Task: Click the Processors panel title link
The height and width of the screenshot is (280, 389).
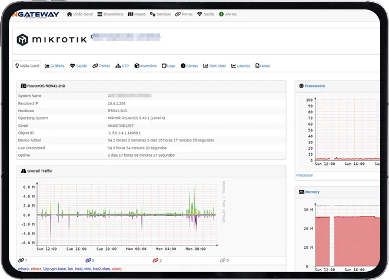Action: [315, 86]
